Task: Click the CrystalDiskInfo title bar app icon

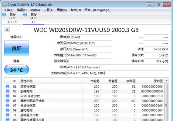Action: (5, 5)
